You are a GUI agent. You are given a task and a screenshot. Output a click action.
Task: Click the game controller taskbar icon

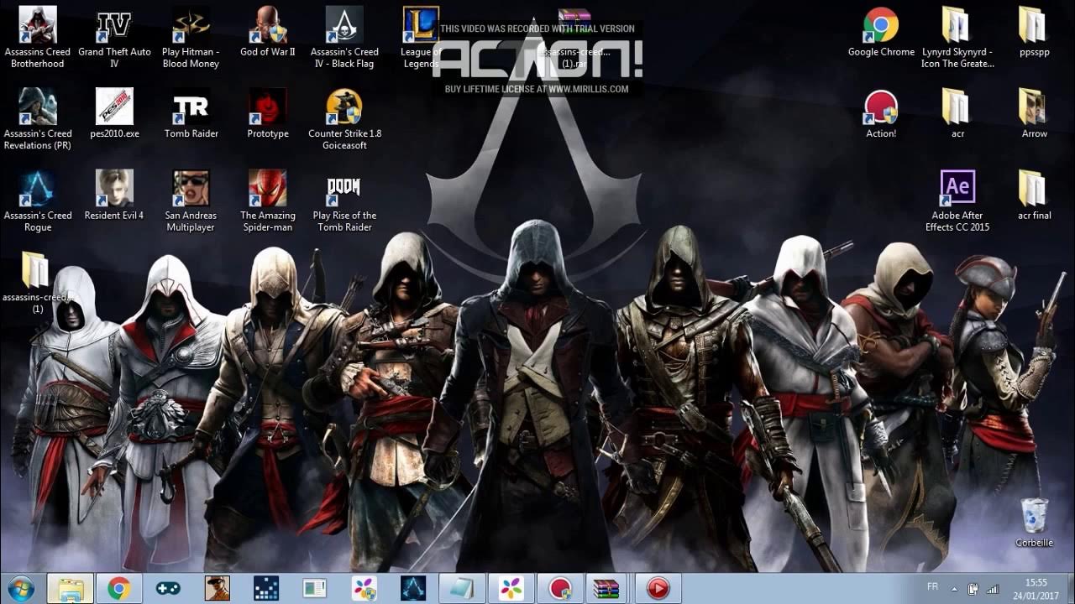[168, 589]
